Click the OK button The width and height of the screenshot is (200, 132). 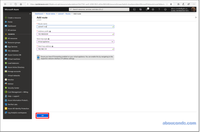point(43,115)
